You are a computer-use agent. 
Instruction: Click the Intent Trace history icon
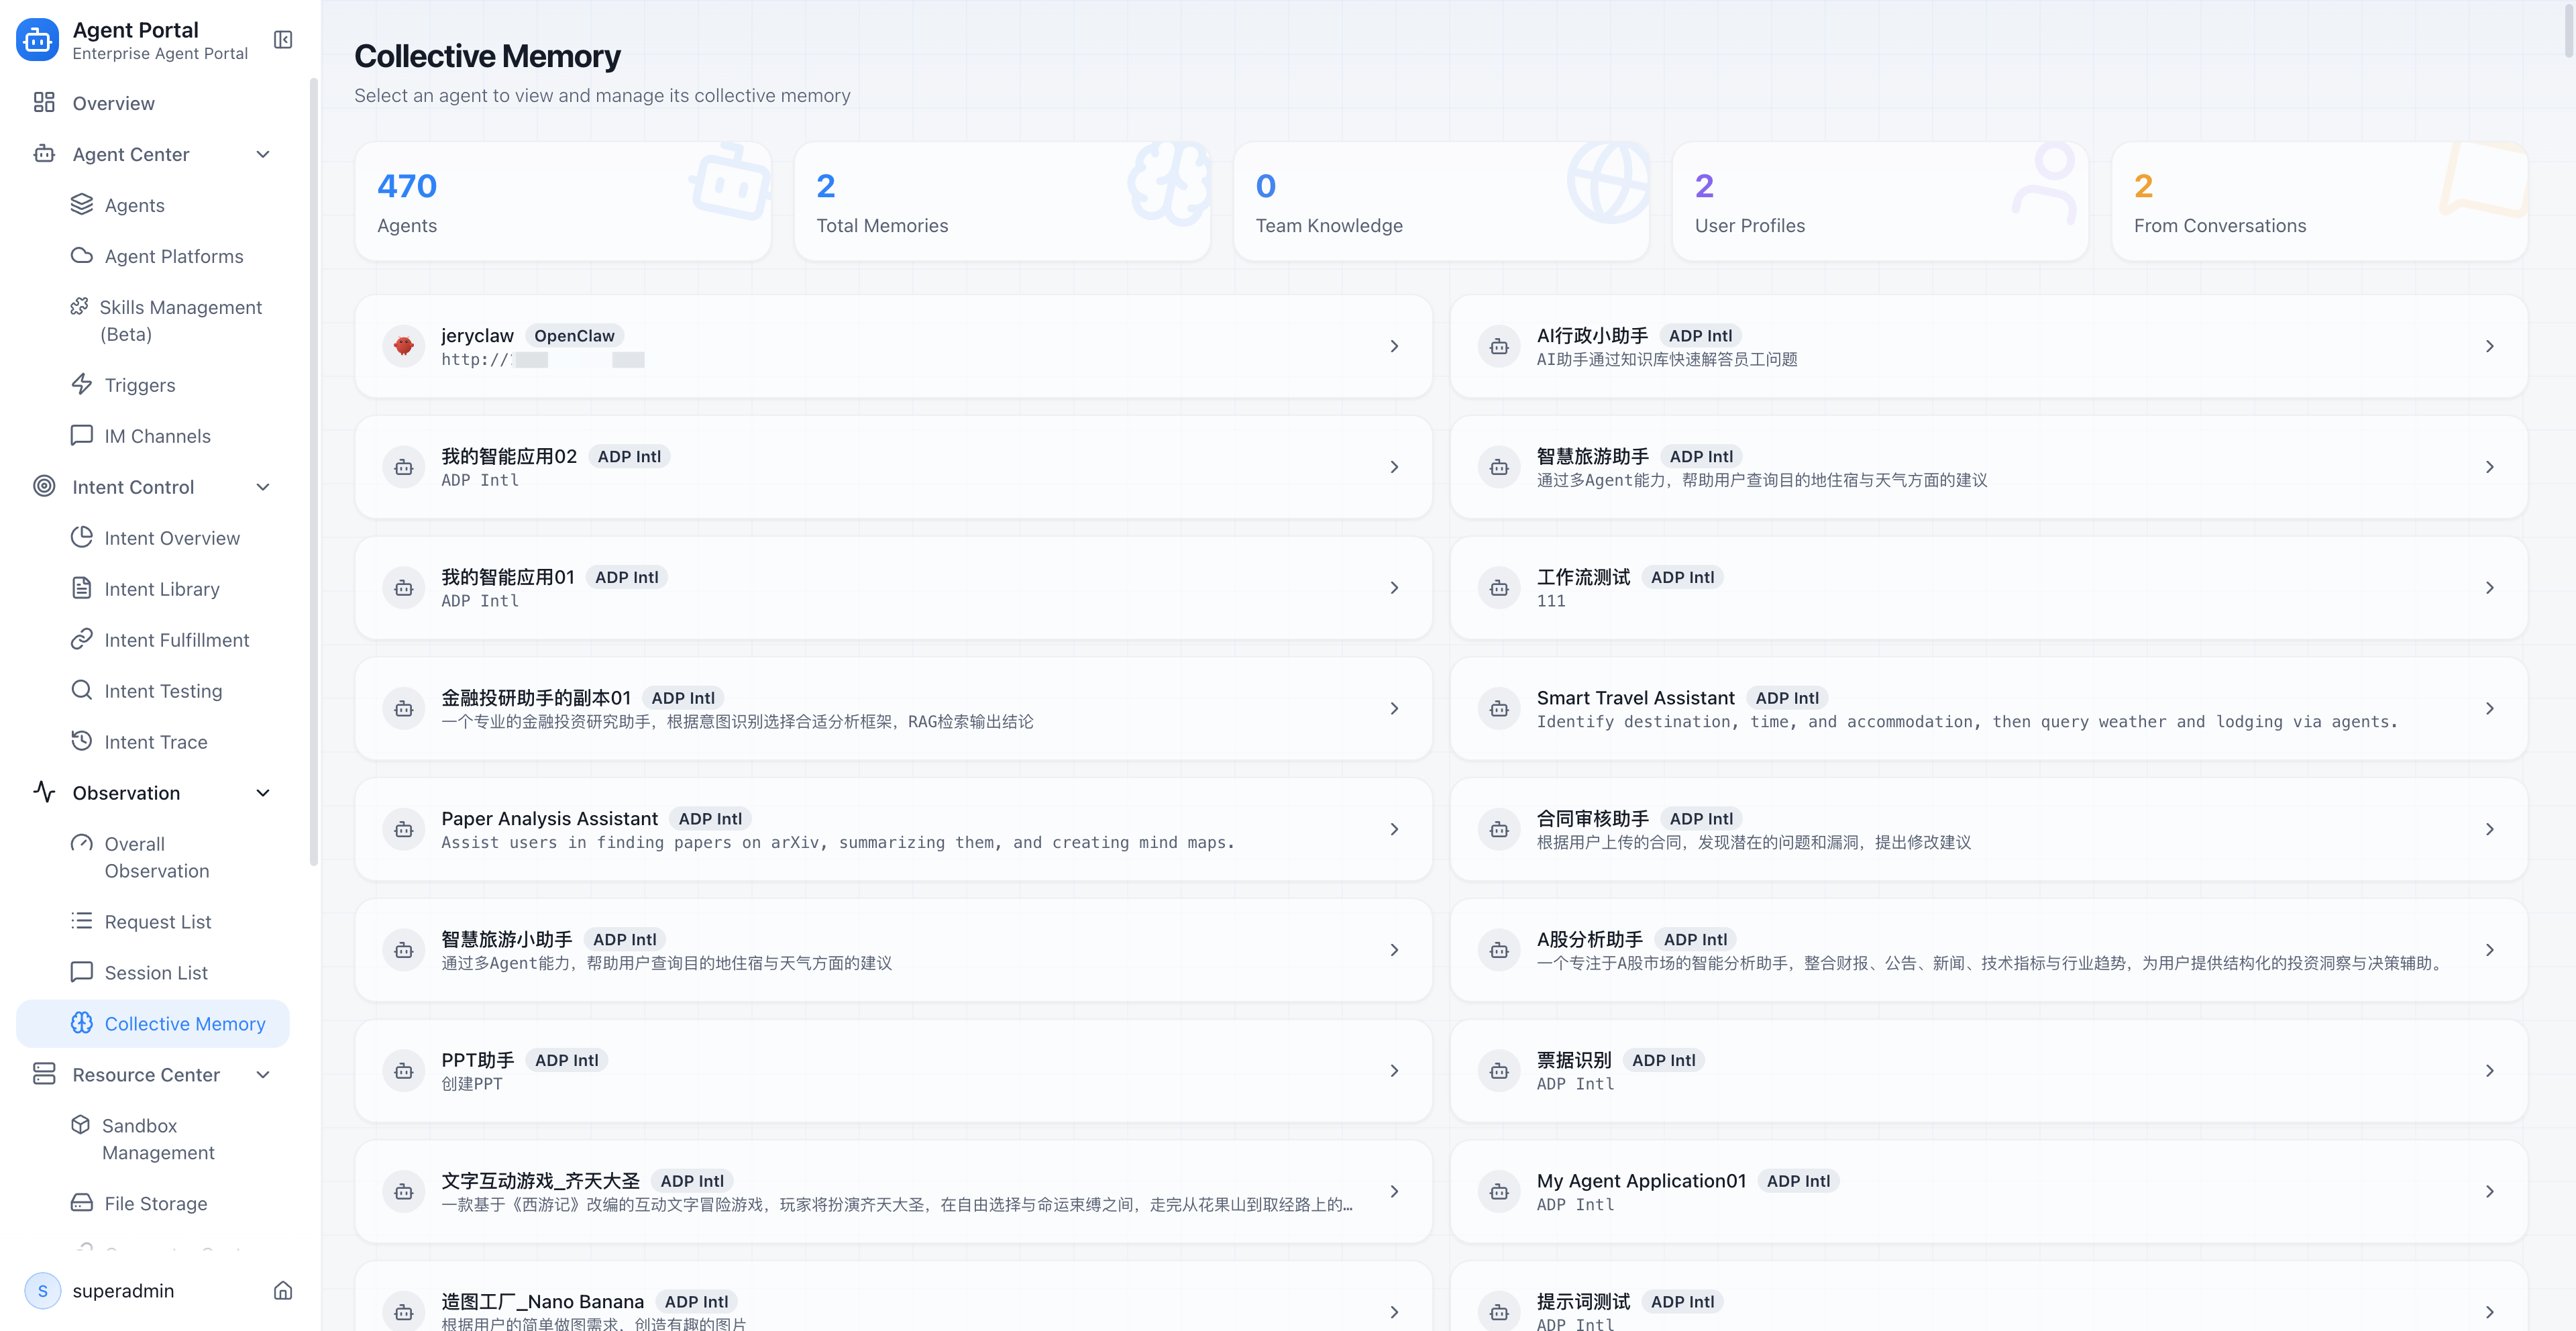(82, 741)
